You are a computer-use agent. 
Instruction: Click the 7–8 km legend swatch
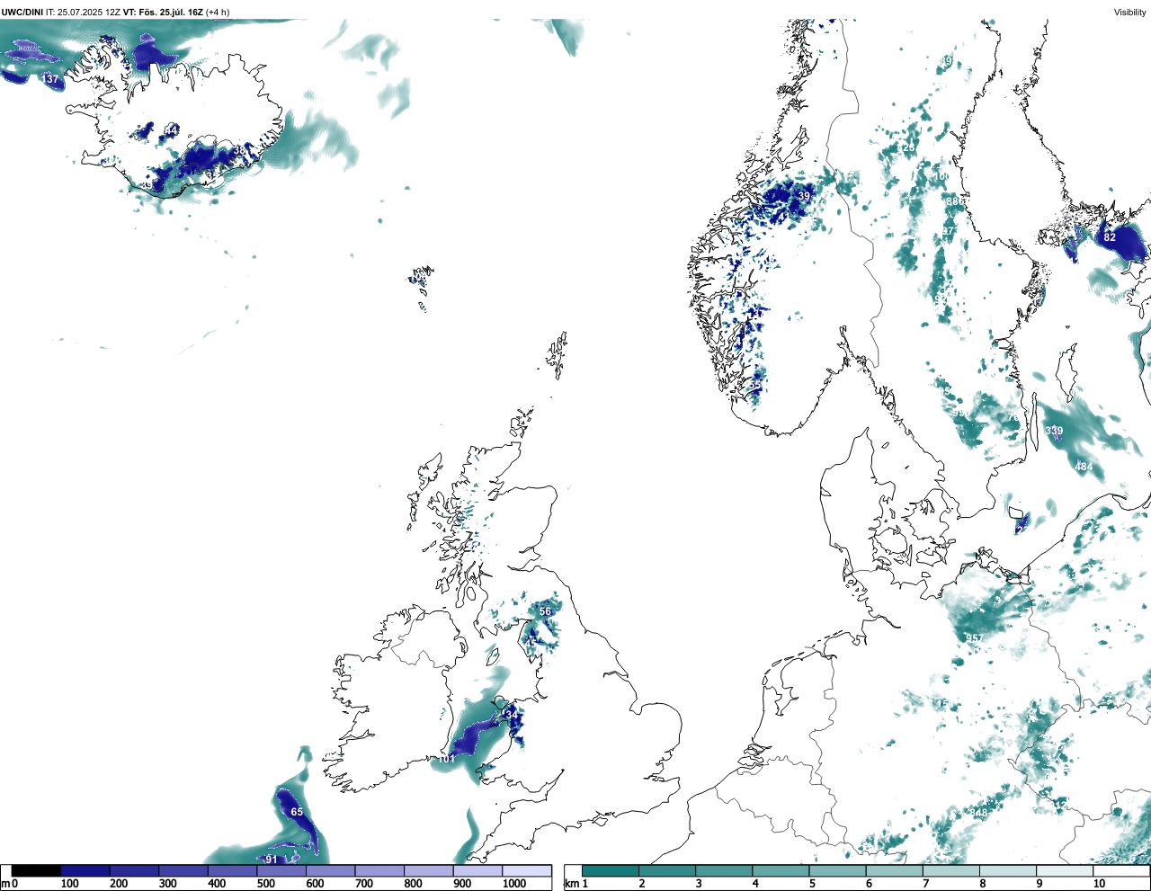[x=950, y=870]
